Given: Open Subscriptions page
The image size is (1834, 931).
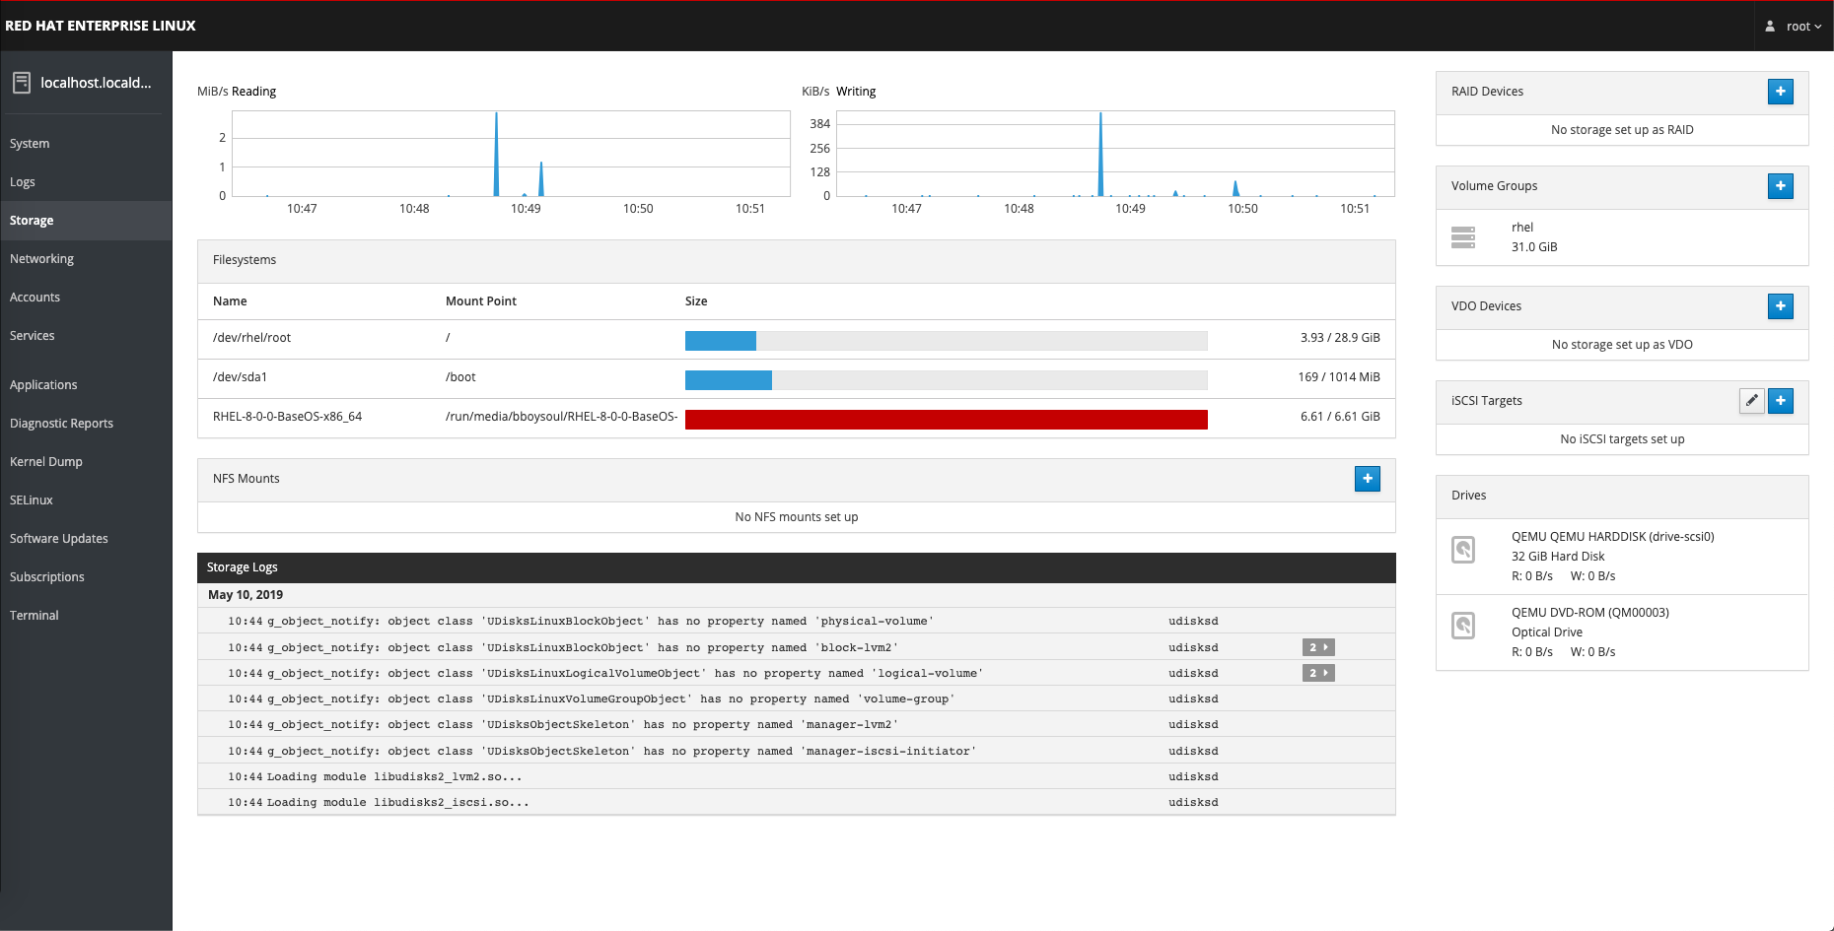Looking at the screenshot, I should click(86, 577).
